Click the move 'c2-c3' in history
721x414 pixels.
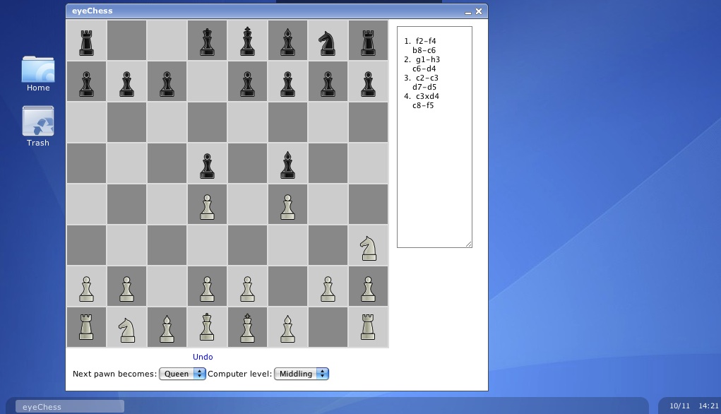click(x=427, y=78)
